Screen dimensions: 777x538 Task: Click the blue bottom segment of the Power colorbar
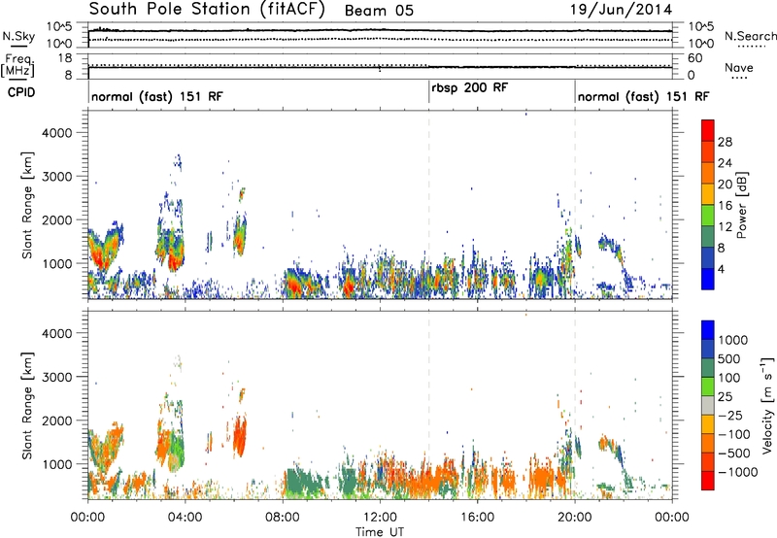pyautogui.click(x=708, y=279)
